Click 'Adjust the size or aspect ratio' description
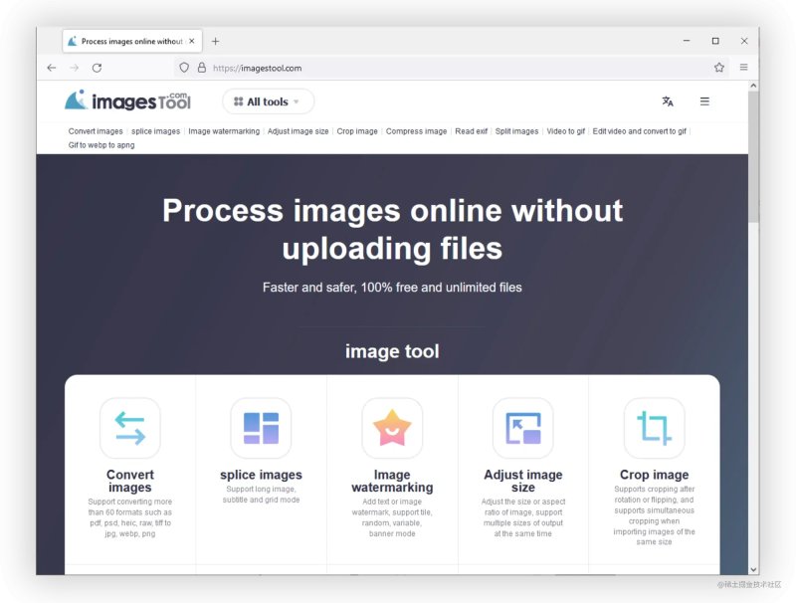 click(x=523, y=517)
